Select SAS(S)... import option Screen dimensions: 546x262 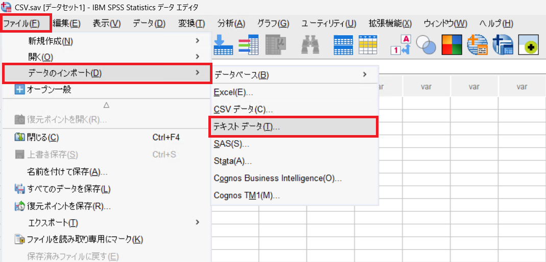pyautogui.click(x=295, y=144)
